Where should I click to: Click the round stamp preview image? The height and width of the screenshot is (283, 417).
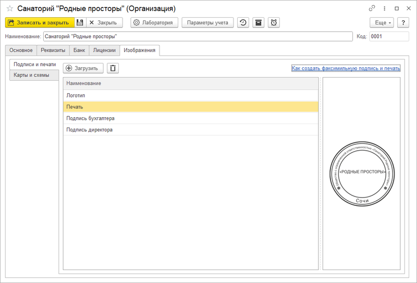coord(362,174)
